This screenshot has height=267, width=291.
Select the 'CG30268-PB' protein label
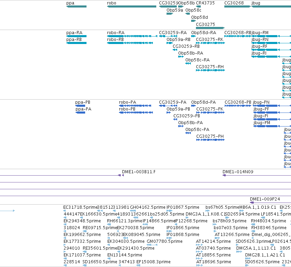238,102
